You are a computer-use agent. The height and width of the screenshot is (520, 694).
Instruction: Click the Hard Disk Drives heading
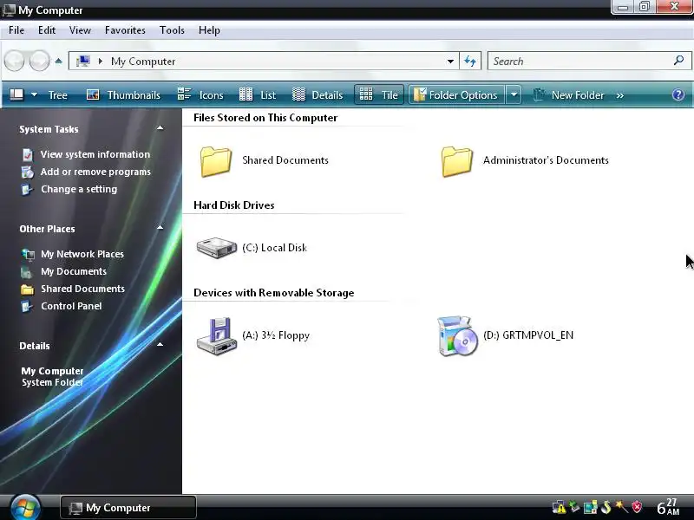[233, 205]
